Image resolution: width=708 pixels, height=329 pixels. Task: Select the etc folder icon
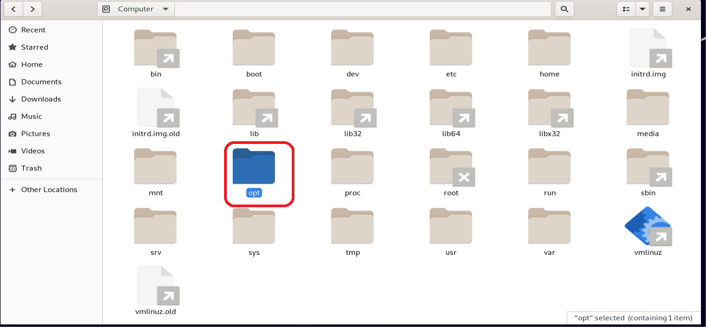[451, 48]
